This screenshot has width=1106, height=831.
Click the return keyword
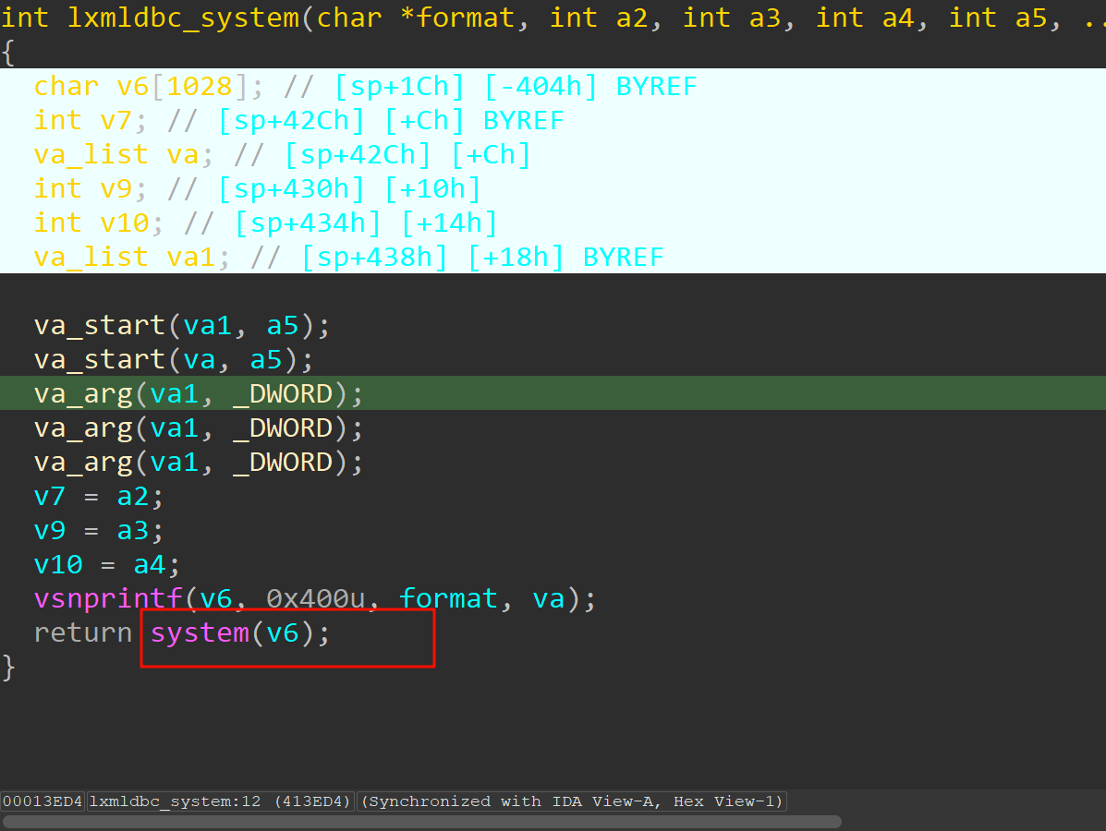[x=82, y=632]
